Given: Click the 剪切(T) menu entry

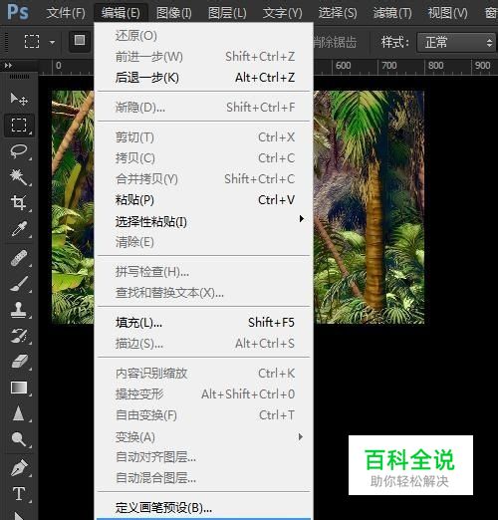Looking at the screenshot, I should pyautogui.click(x=204, y=136).
